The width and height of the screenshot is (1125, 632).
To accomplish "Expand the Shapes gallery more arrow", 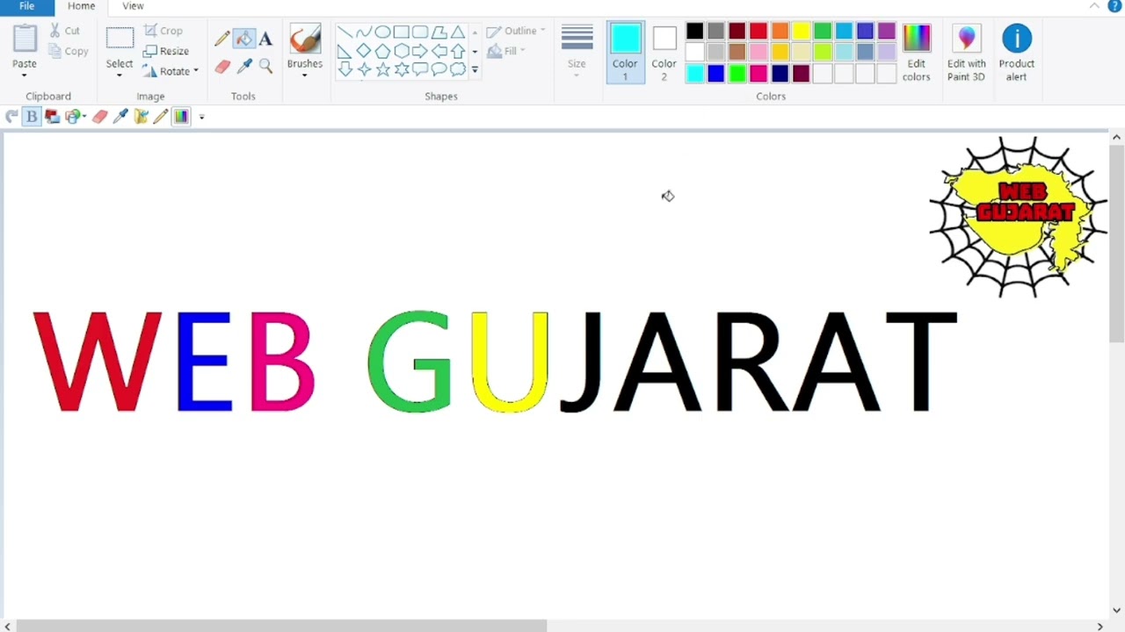I will [x=475, y=69].
